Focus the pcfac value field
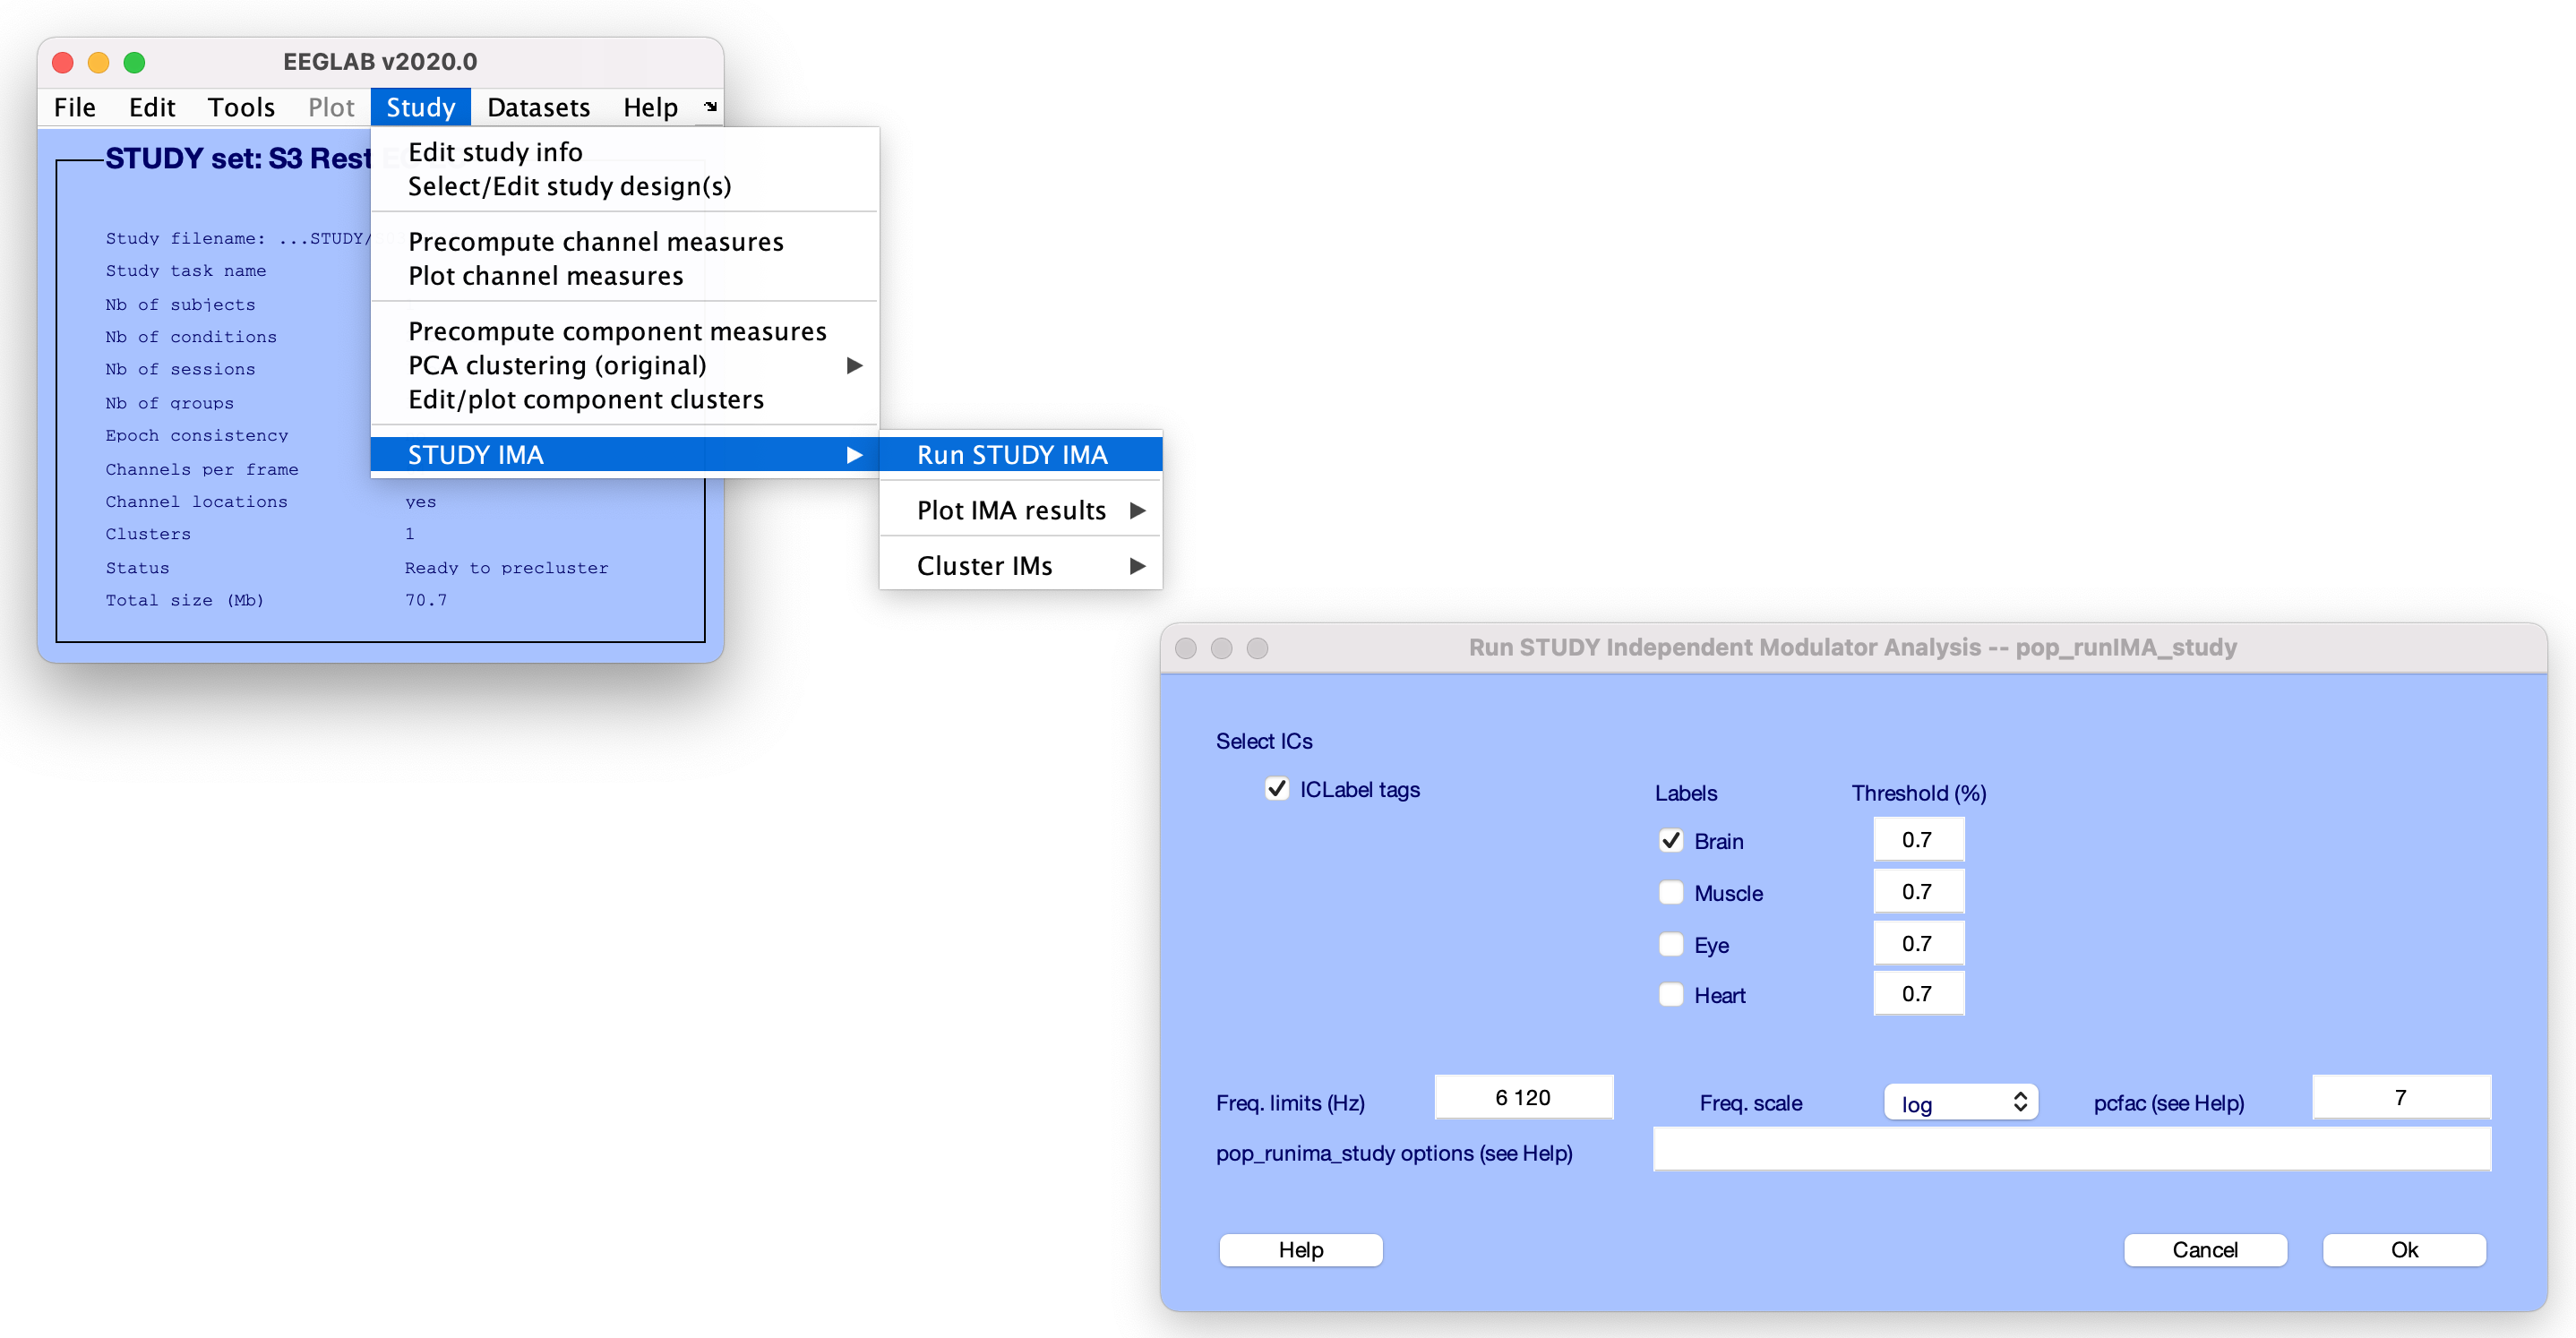This screenshot has height=1338, width=2576. [2400, 1098]
